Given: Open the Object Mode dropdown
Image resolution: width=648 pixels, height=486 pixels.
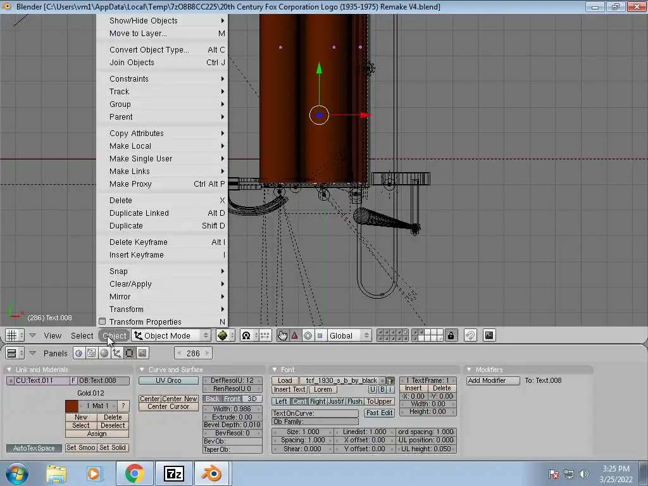Looking at the screenshot, I should [171, 335].
